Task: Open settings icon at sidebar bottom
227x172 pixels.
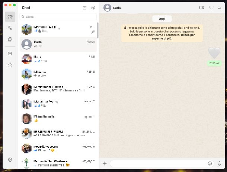Action: (x=10, y=160)
